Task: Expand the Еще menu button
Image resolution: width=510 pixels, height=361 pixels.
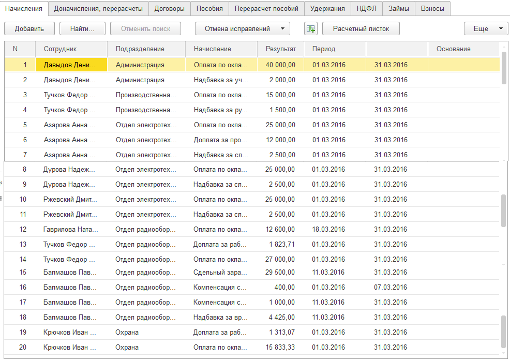Action: (486, 28)
